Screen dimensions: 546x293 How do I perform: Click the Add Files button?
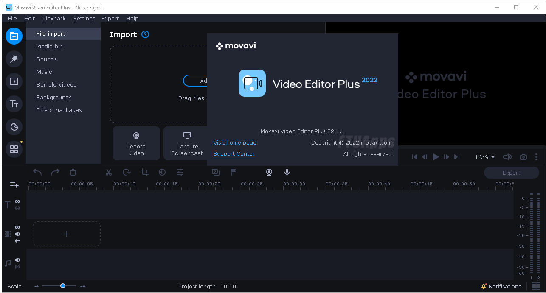195,81
